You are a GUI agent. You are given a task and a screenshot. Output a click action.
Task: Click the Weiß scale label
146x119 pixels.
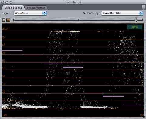point(5,29)
